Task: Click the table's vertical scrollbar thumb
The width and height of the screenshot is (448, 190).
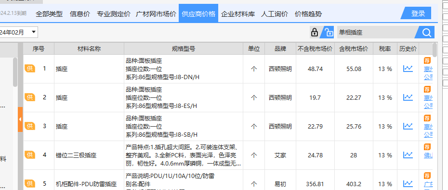Action: 435,50
